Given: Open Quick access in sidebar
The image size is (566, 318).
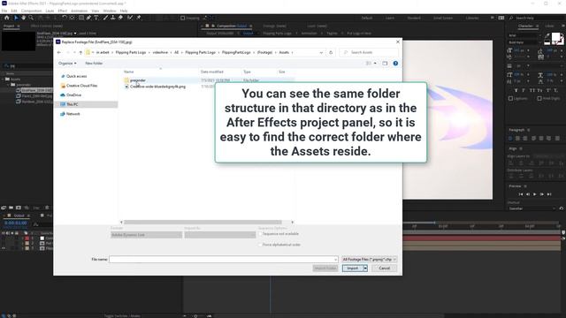Looking at the screenshot, I should tap(76, 77).
